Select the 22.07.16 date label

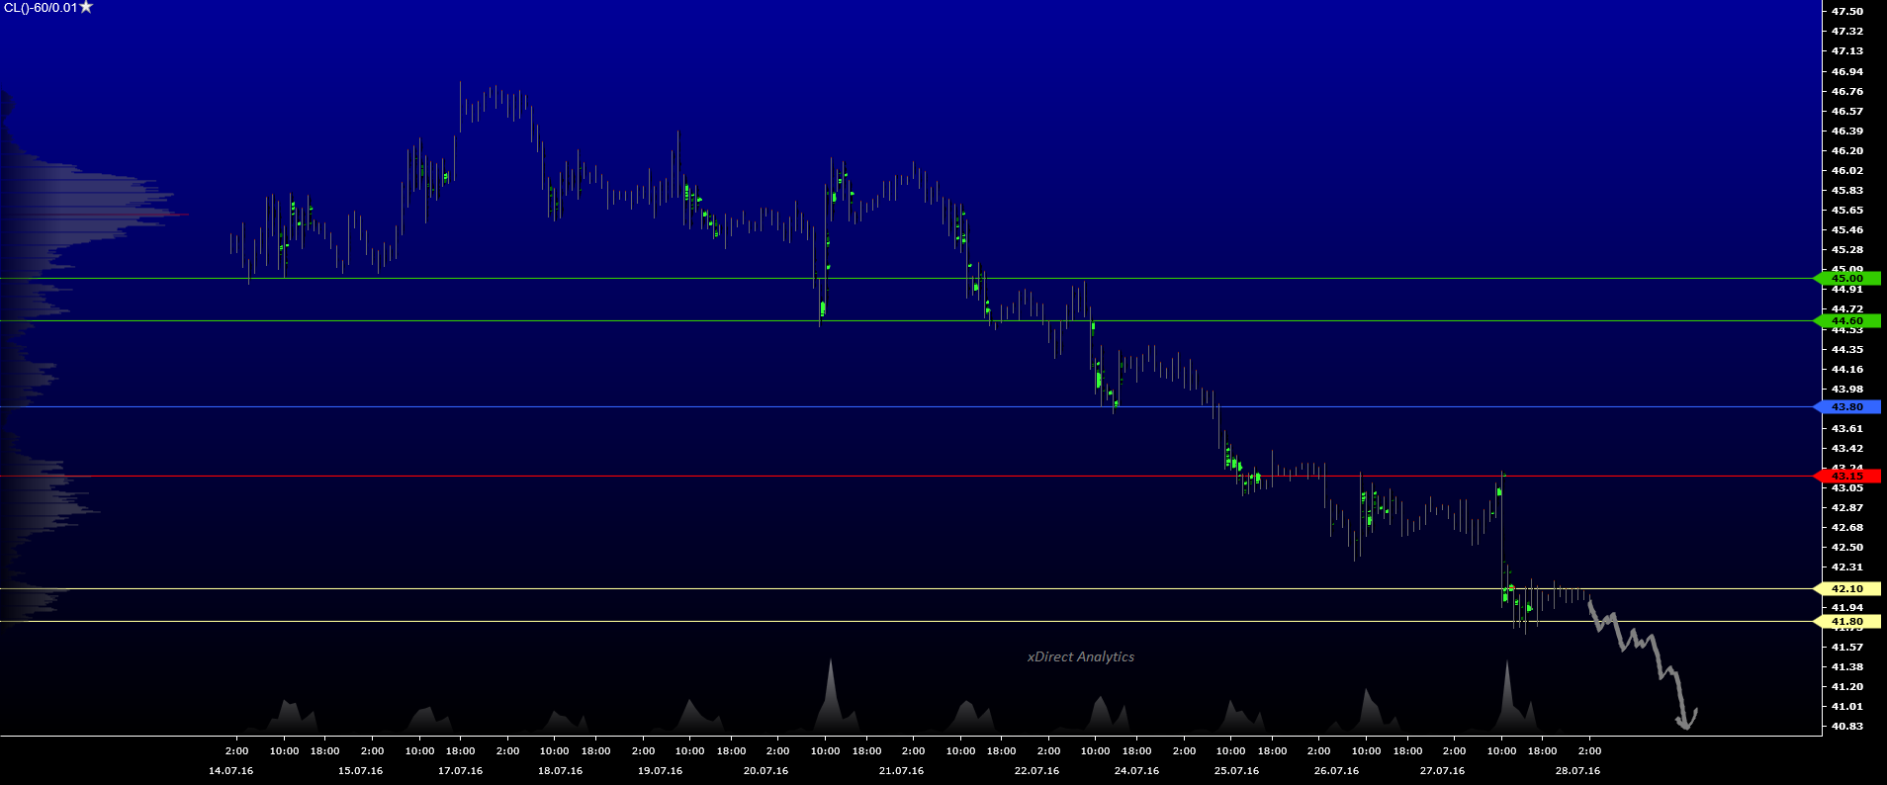1036,771
